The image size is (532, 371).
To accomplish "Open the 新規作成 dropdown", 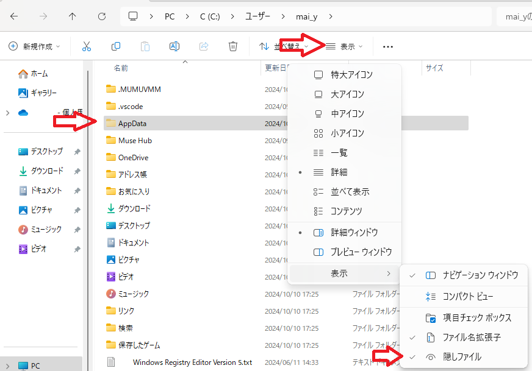I will 34,46.
